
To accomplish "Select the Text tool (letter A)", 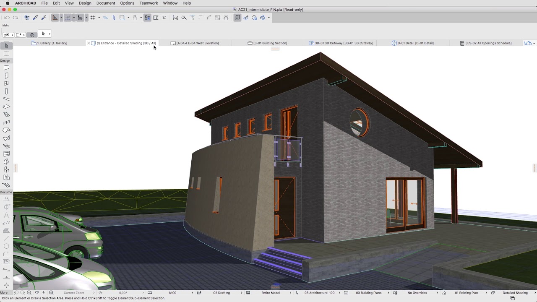I will (x=6, y=215).
